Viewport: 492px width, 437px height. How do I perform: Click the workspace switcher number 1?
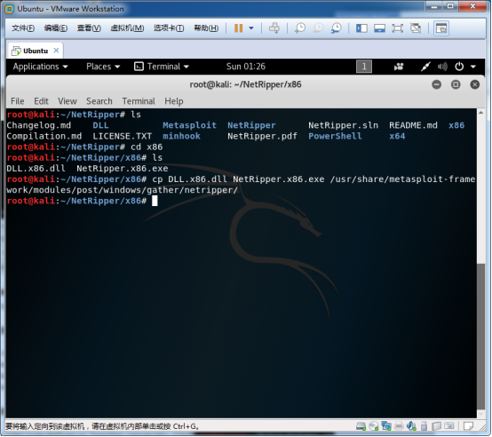pyautogui.click(x=364, y=67)
